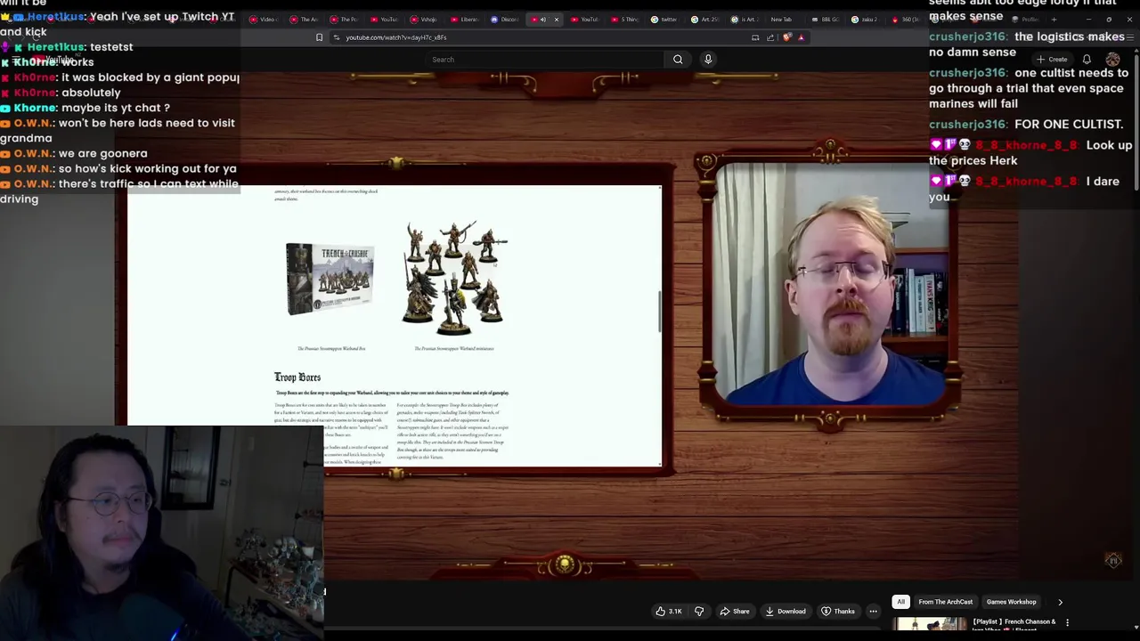1140x641 pixels.
Task: Switch to the zaku browser tab
Action: click(x=864, y=20)
